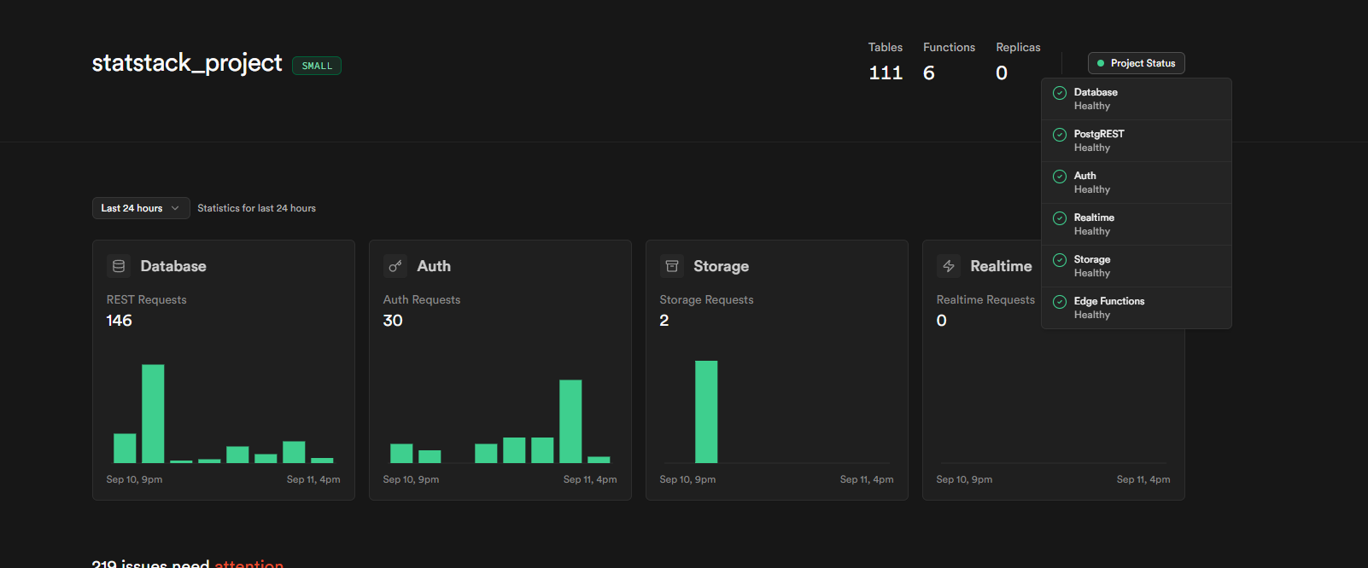Click the Auth healthy check icon
The height and width of the screenshot is (568, 1368).
click(x=1060, y=177)
